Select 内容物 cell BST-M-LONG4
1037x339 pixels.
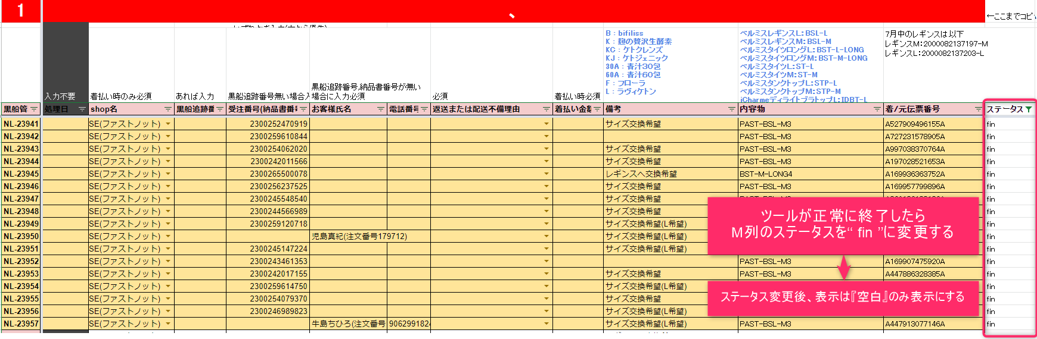pos(811,174)
